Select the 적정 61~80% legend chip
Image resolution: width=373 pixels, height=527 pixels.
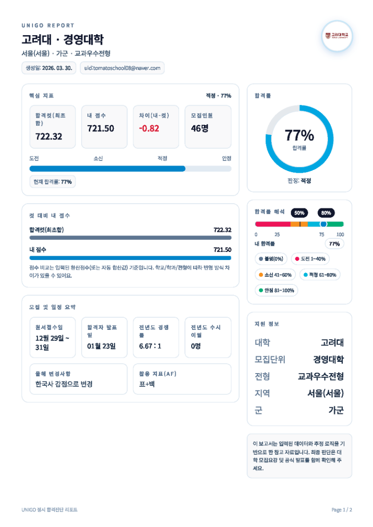319,275
